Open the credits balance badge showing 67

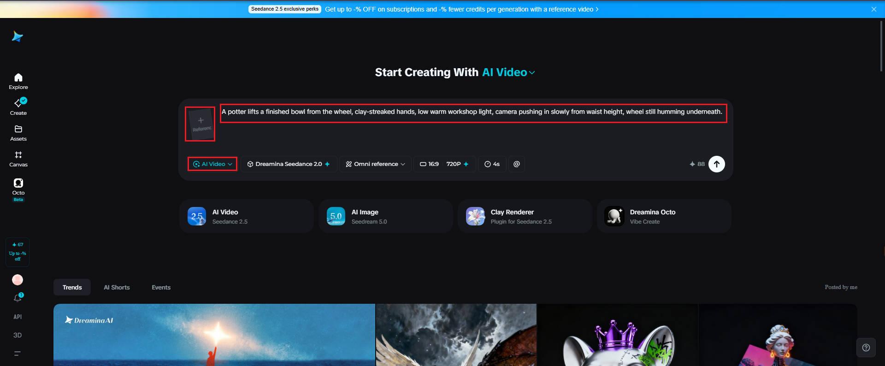pos(18,252)
